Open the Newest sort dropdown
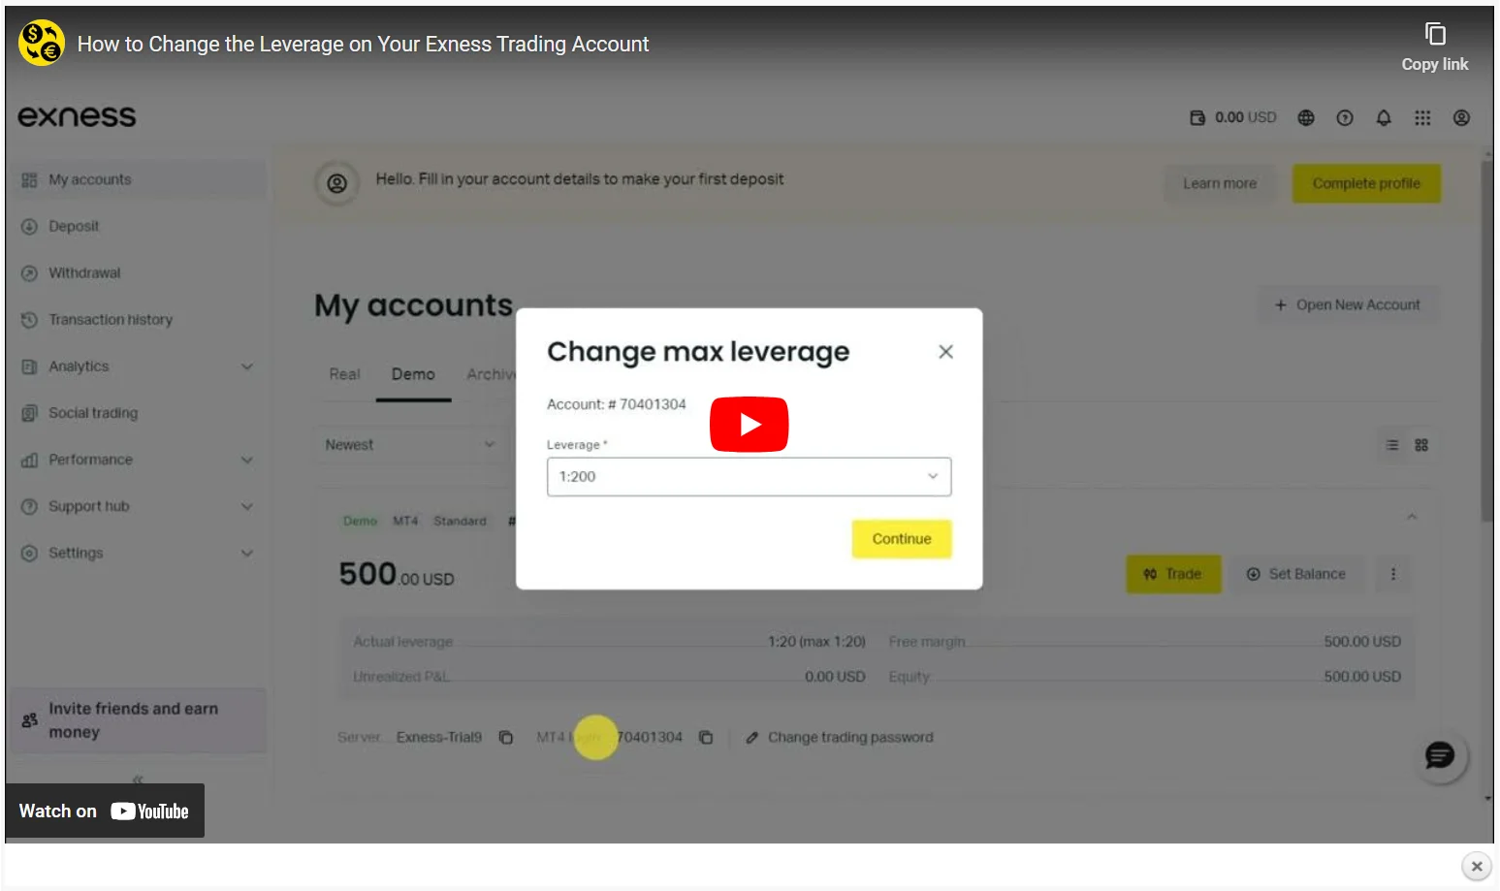This screenshot has height=891, width=1500. [x=411, y=445]
